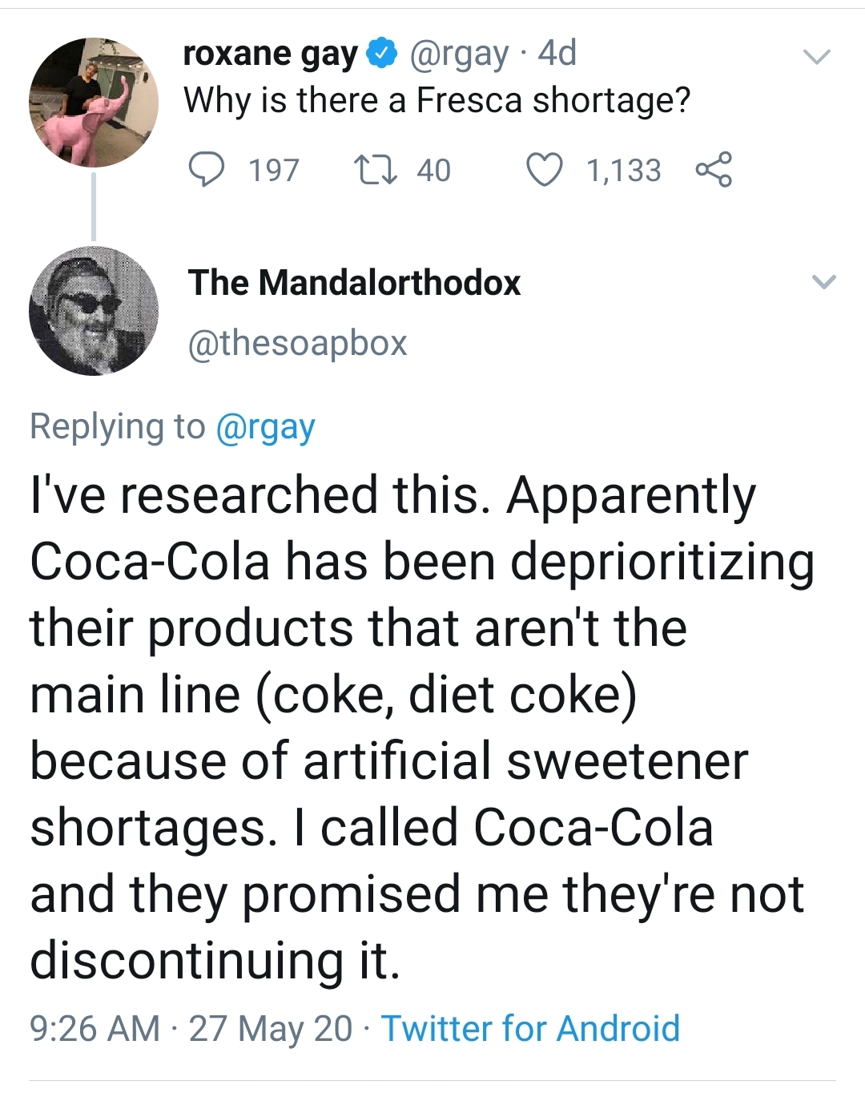Click roxane gay's verified badge

point(382,54)
